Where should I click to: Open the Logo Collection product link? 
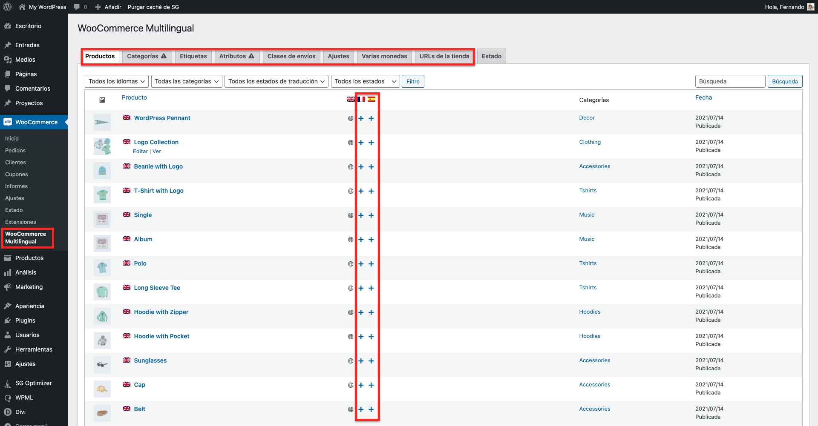(156, 142)
